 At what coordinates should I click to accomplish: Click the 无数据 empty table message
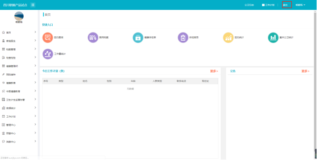[130, 89]
